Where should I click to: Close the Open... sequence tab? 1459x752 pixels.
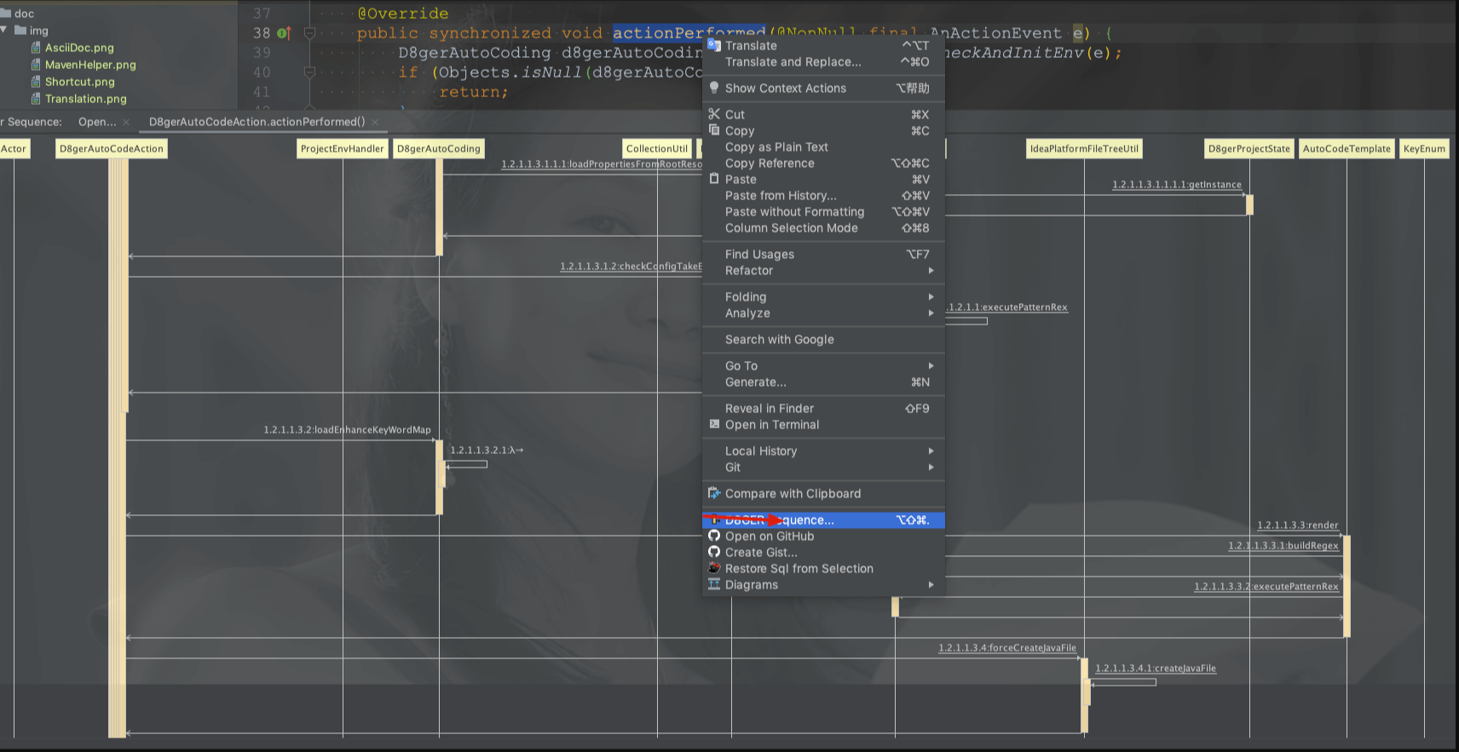click(x=126, y=123)
